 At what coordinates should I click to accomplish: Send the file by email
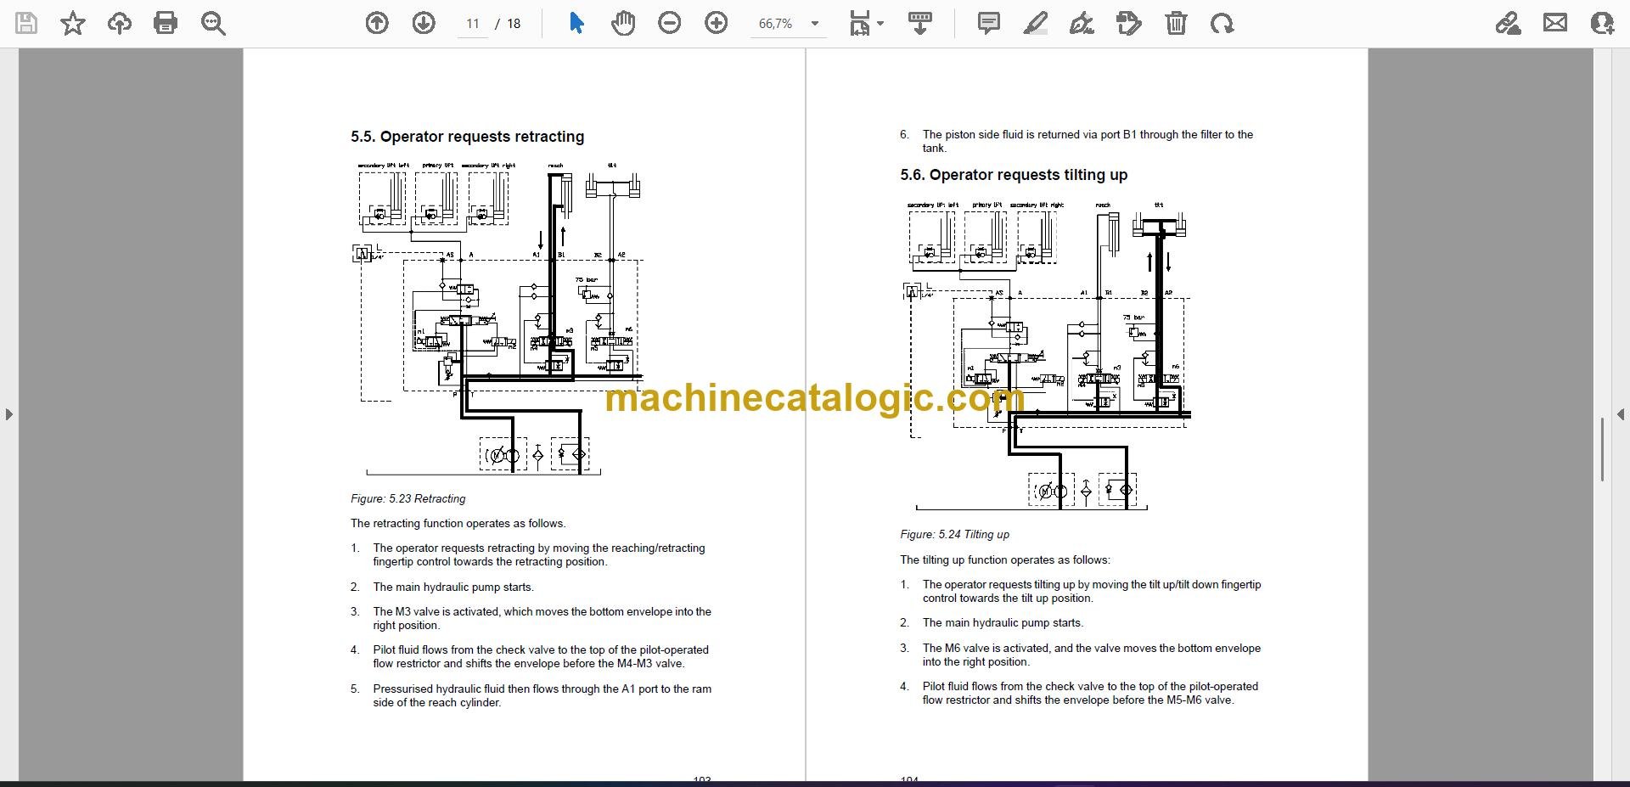pos(1555,24)
